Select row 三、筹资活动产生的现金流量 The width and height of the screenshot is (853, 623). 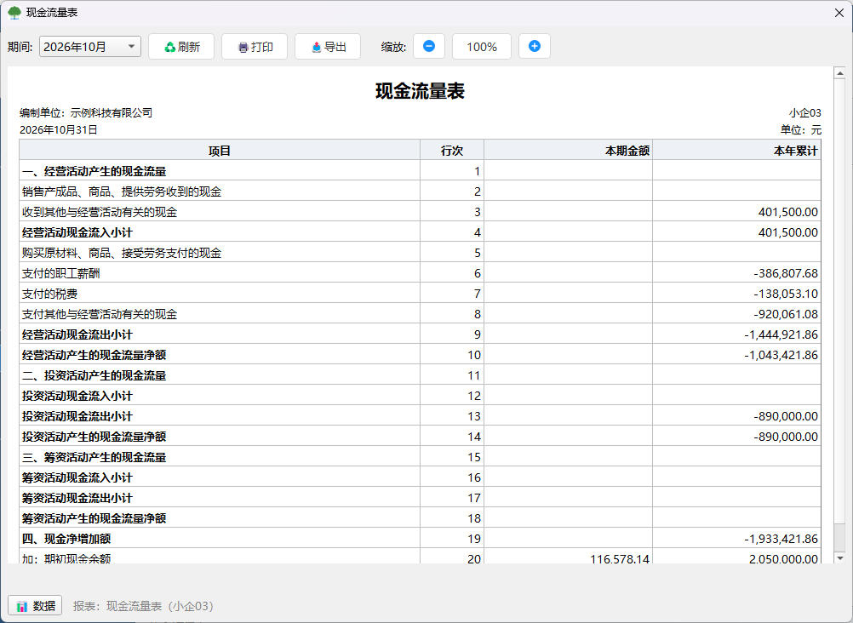pos(420,456)
